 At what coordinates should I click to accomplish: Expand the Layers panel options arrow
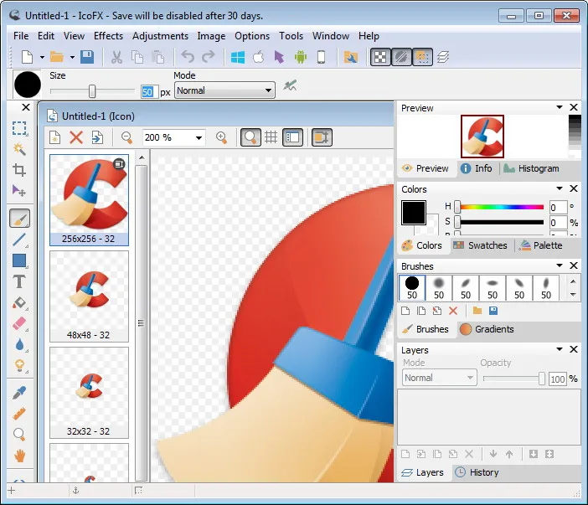(x=560, y=349)
